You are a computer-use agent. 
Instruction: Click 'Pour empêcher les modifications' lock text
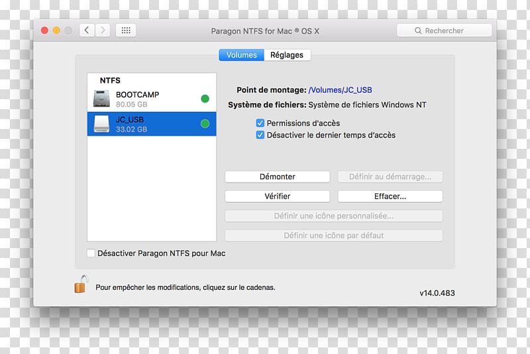click(185, 288)
